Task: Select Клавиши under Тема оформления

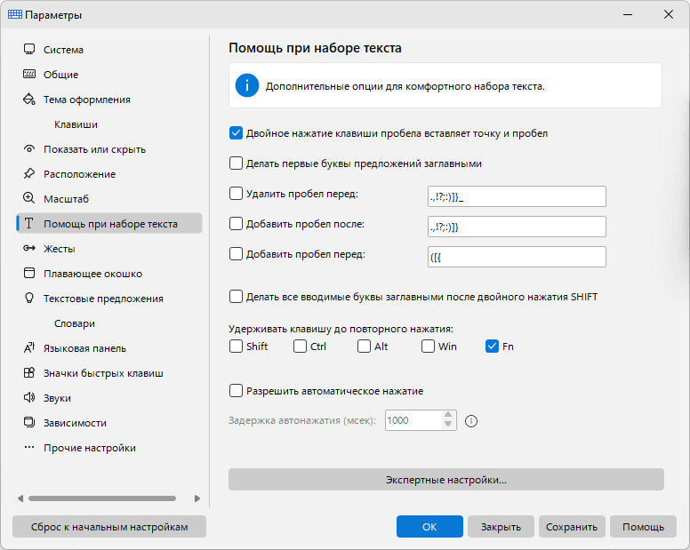Action: [76, 124]
